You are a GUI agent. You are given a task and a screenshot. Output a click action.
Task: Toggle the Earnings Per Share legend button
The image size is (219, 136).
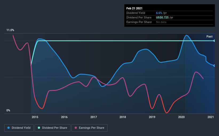tap(89, 128)
